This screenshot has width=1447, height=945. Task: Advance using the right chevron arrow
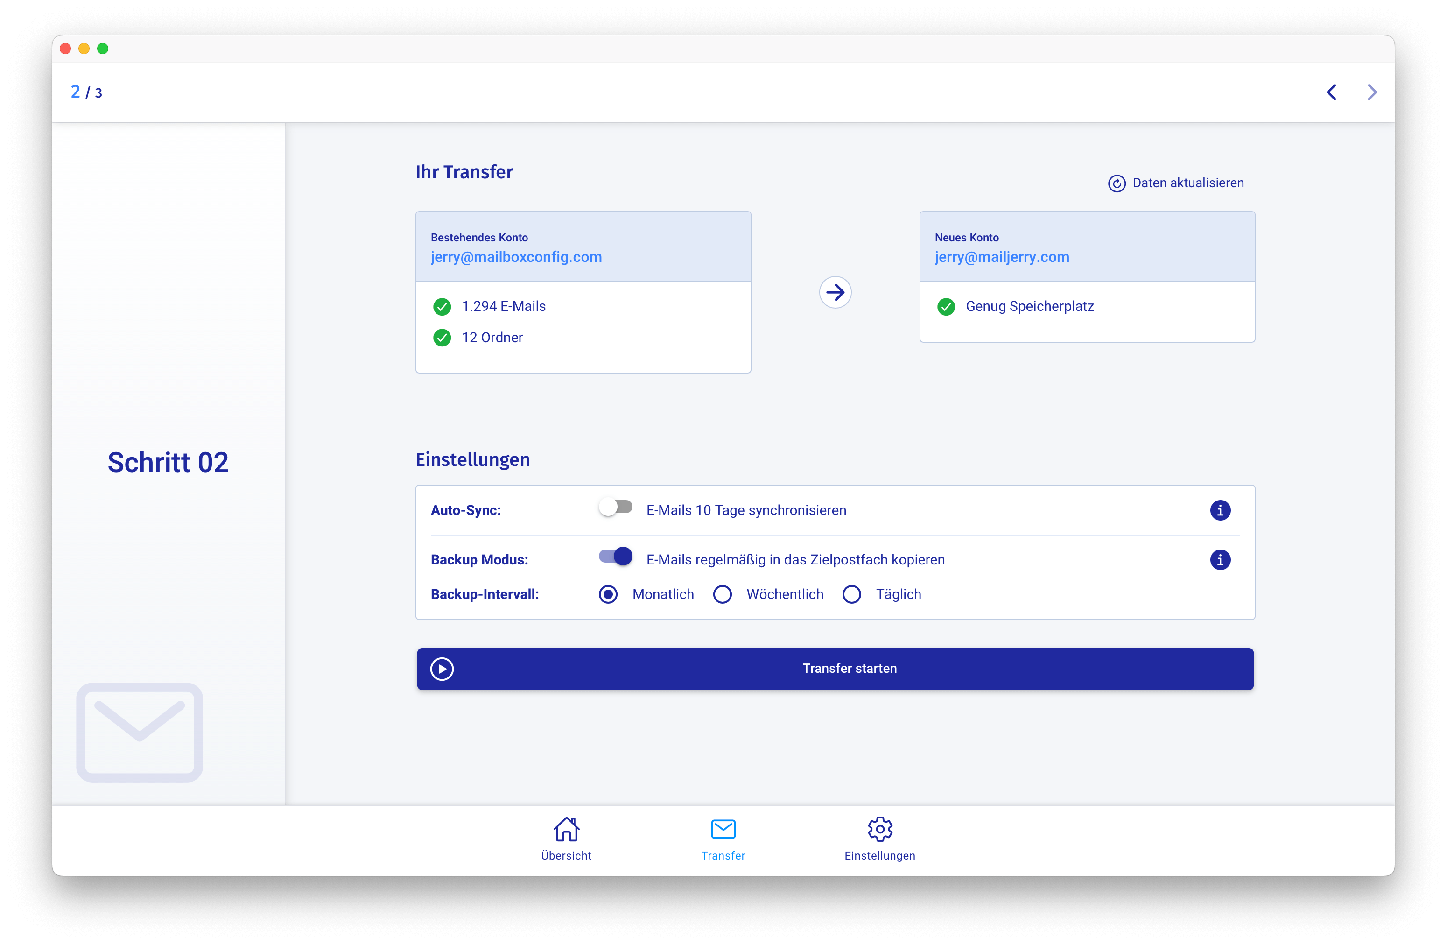(1372, 92)
